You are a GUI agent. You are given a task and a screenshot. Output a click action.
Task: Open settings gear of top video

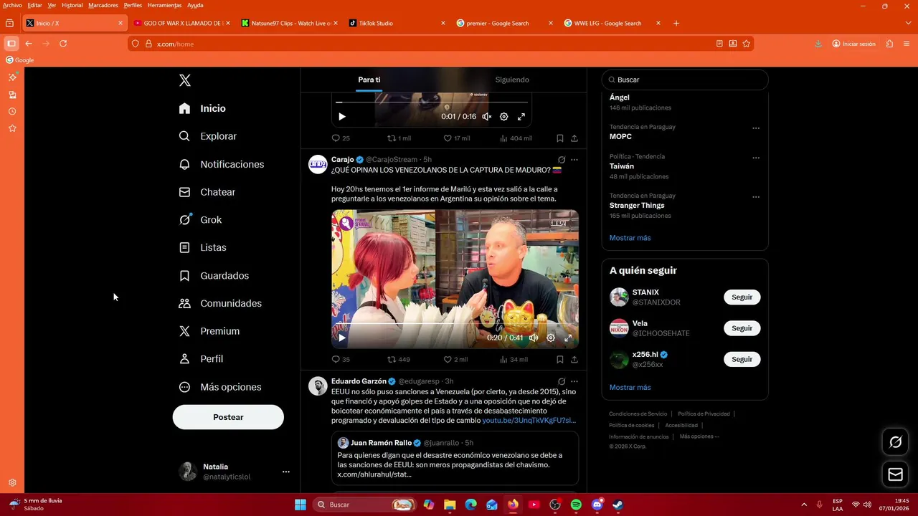pos(503,117)
